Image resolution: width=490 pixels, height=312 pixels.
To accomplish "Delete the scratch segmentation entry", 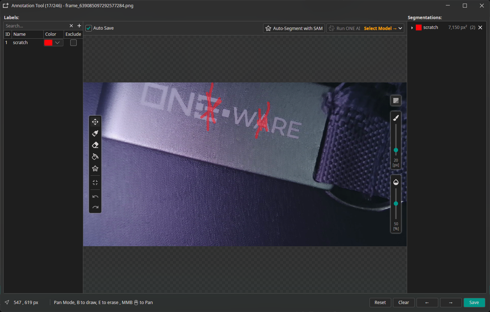I will [480, 27].
